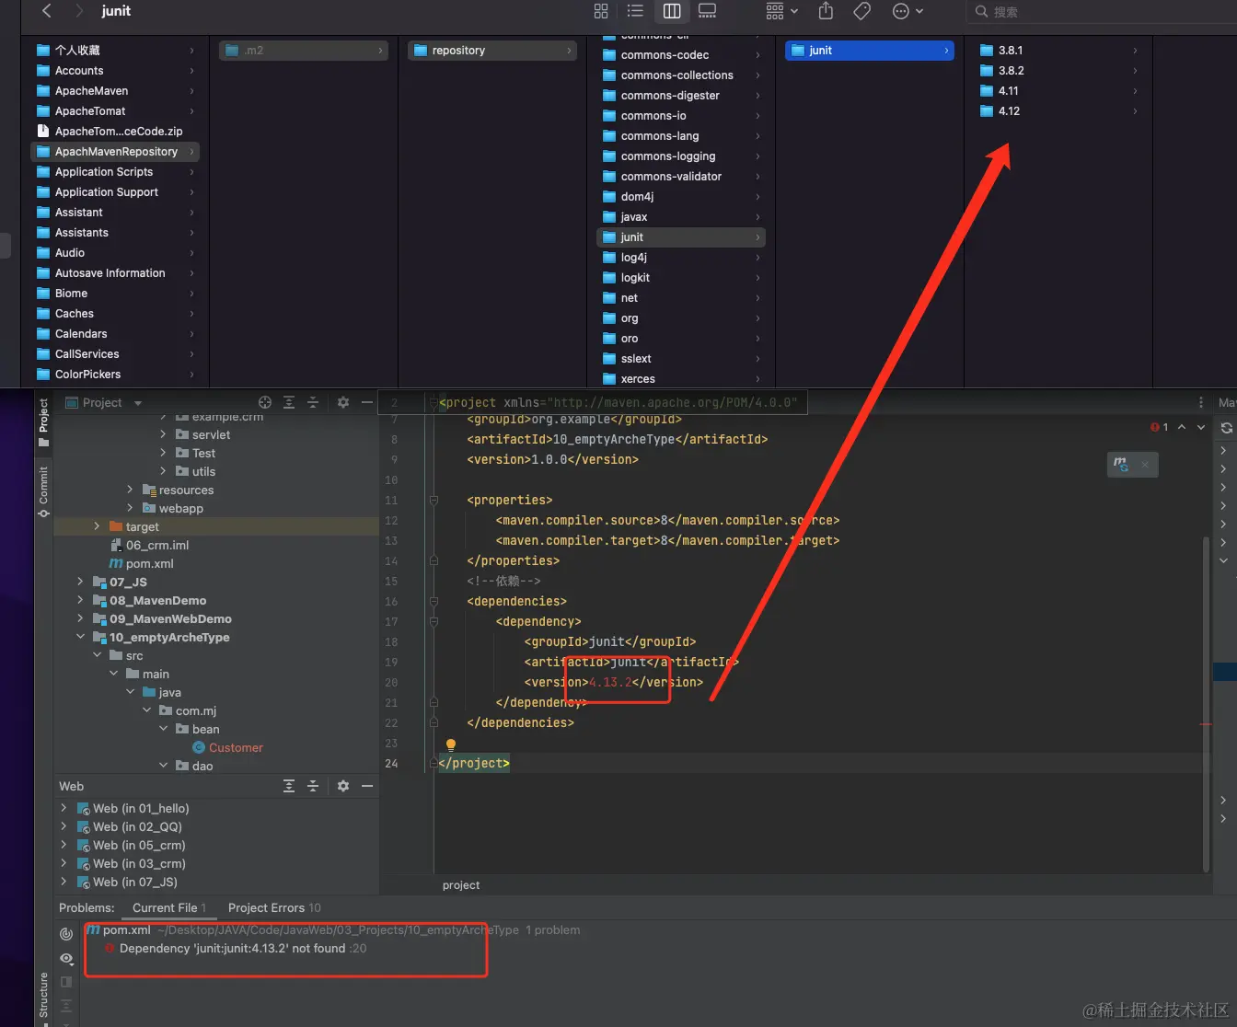
Task: Go to next highlighted error arrow
Action: coord(1201,427)
